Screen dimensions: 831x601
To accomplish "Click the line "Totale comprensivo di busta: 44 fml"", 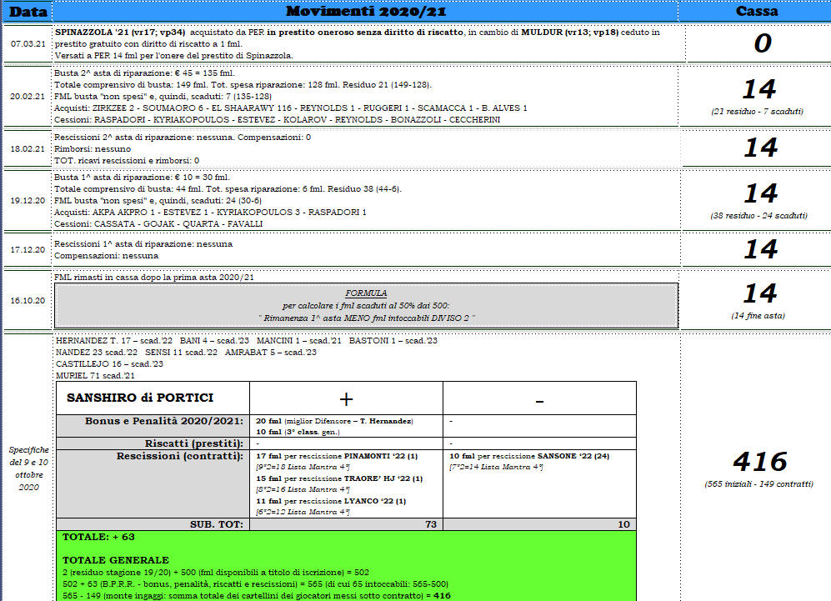I will (x=228, y=188).
